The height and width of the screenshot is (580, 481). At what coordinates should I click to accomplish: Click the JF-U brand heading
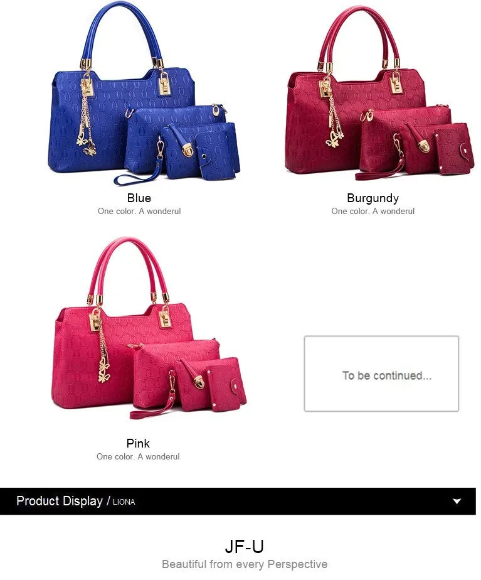244,546
